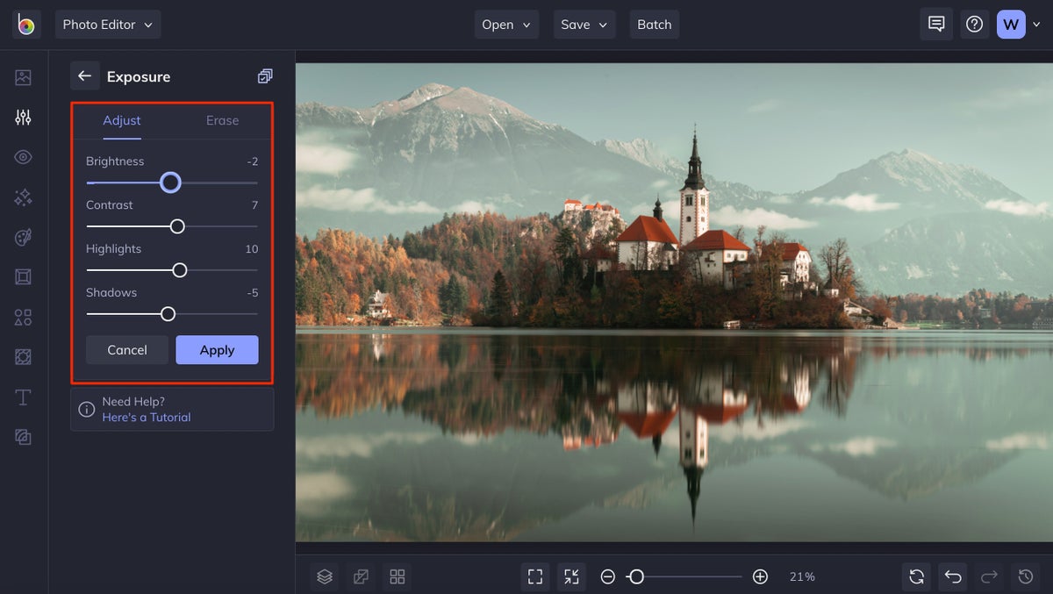The width and height of the screenshot is (1053, 594).
Task: Click the fit-to-screen icon in bottom toolbar
Action: [535, 576]
